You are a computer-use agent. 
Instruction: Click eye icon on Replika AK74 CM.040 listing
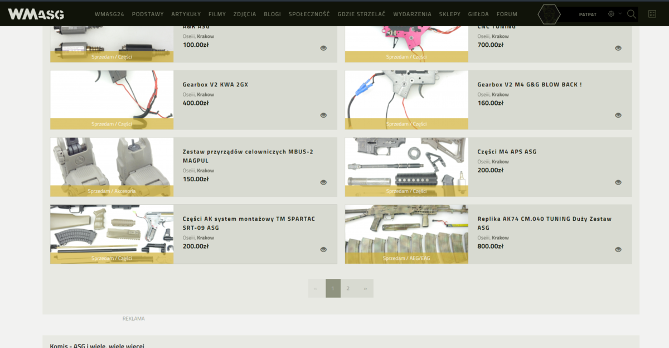618,249
